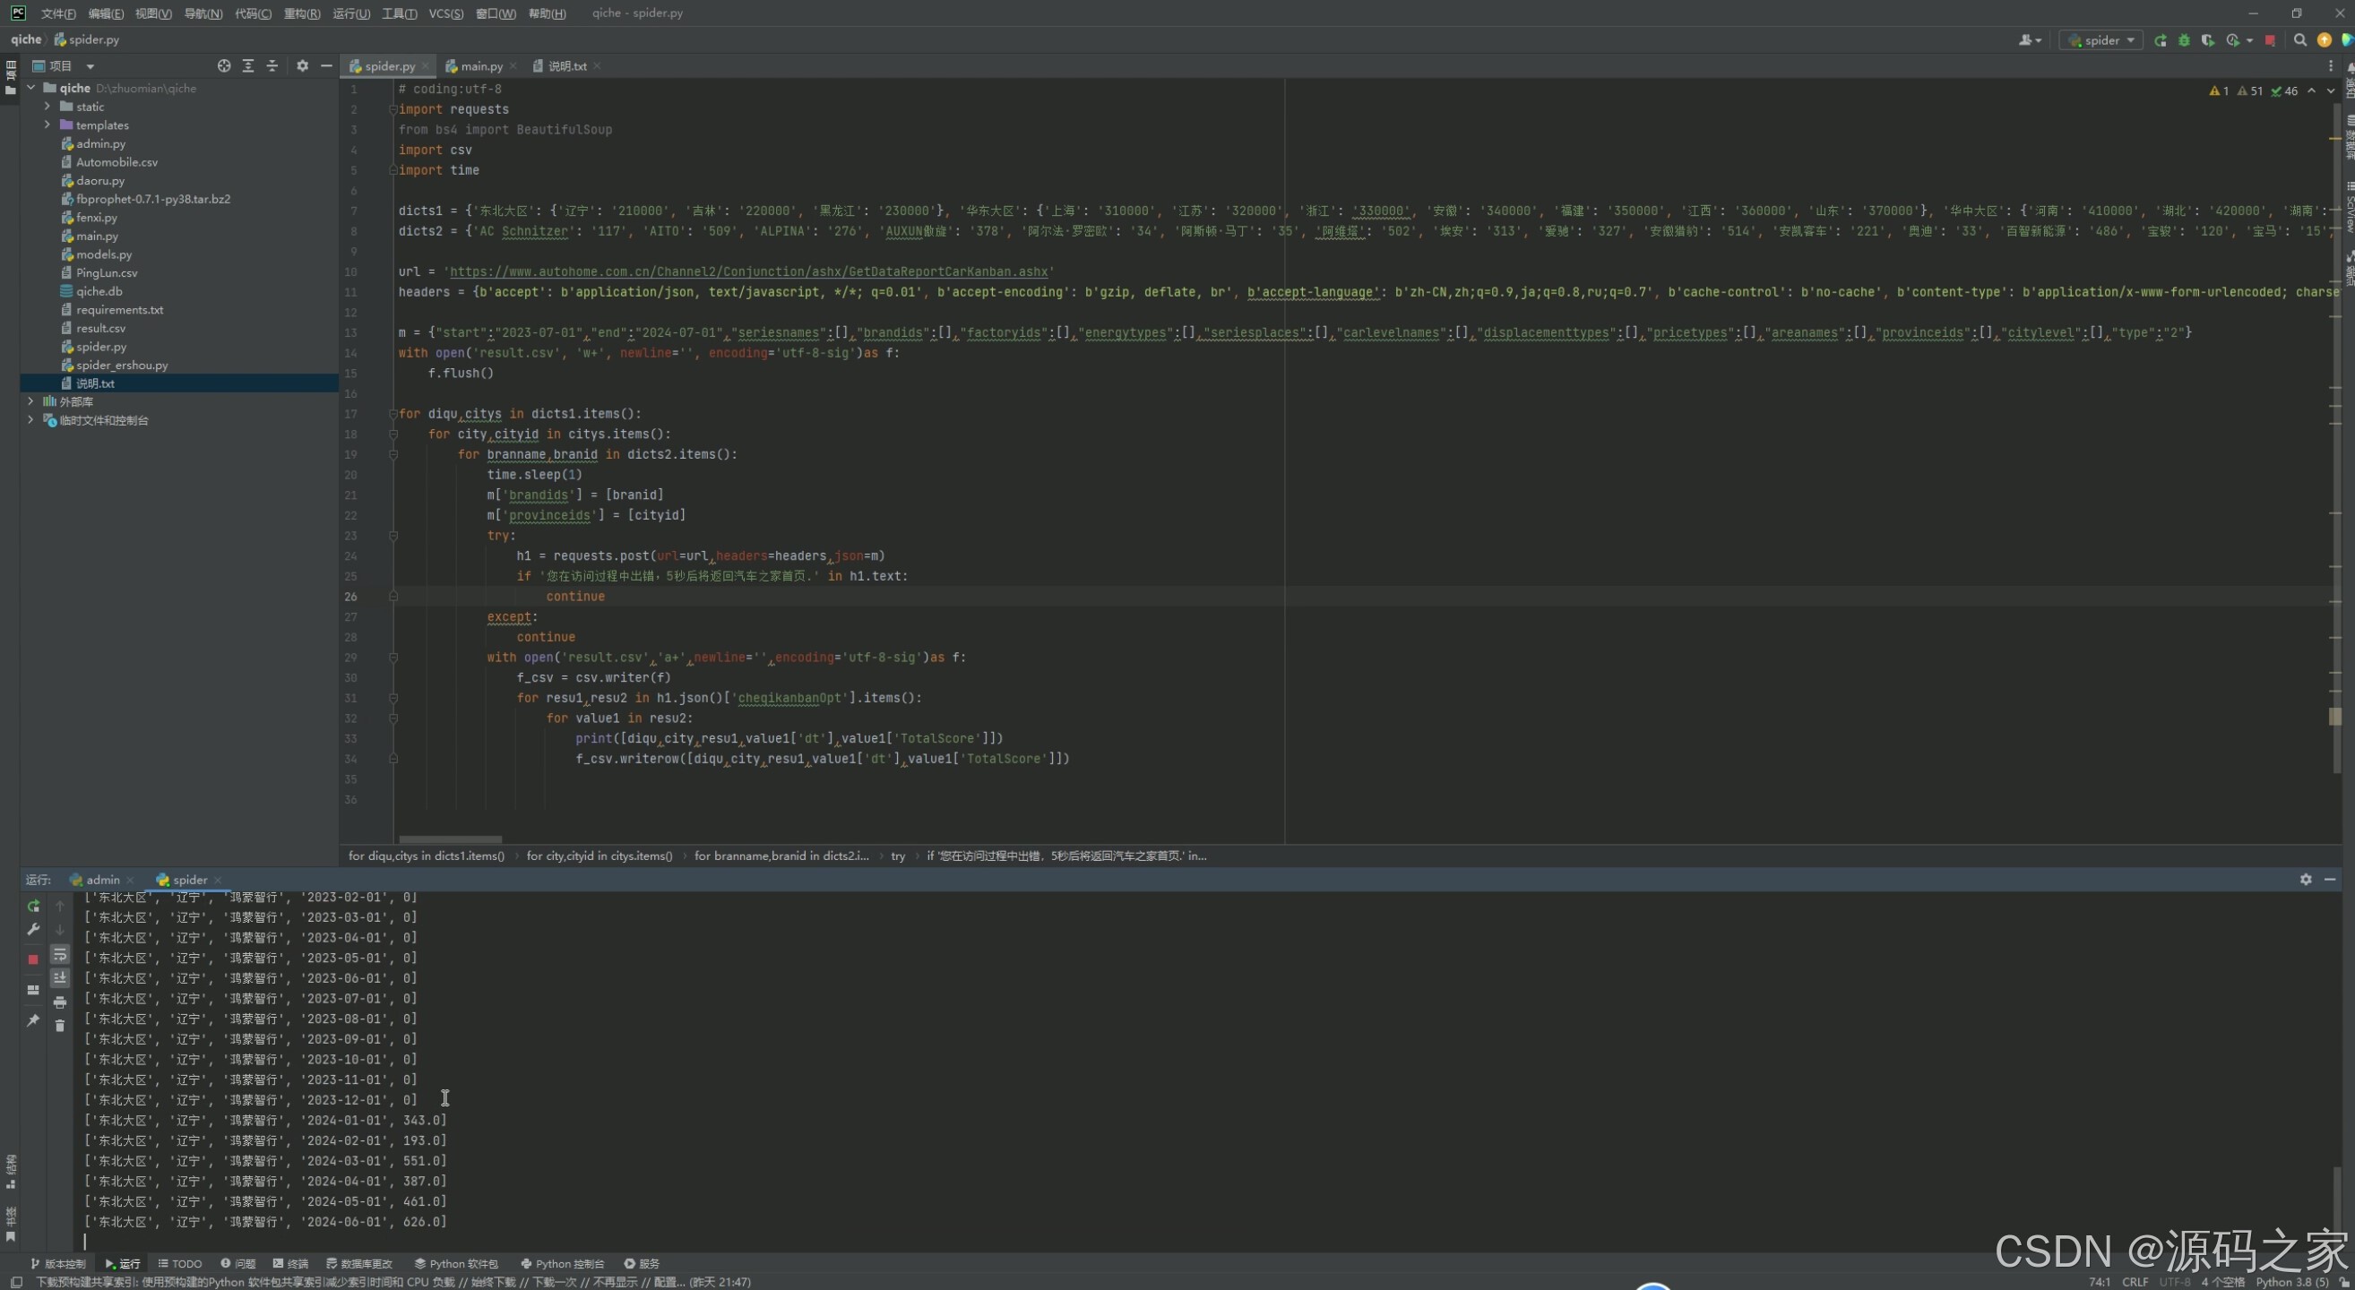
Task: Open Search Everywhere magnifier icon
Action: (2300, 40)
